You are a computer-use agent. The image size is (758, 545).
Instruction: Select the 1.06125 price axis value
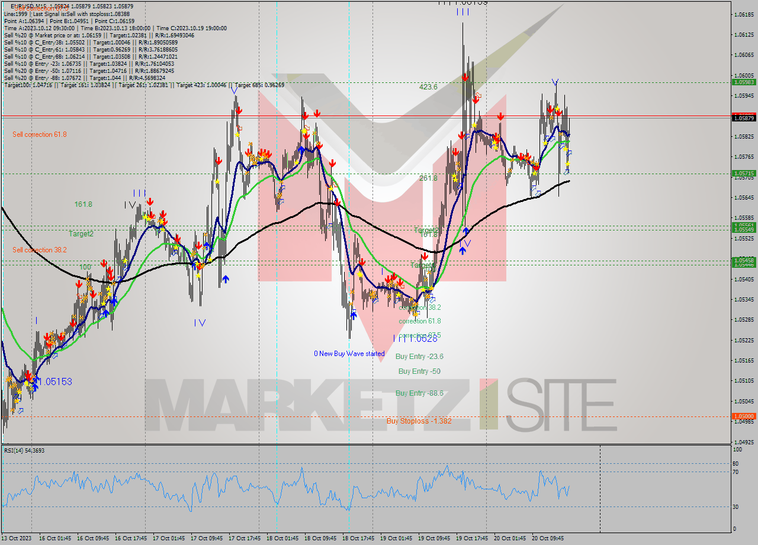pyautogui.click(x=743, y=34)
